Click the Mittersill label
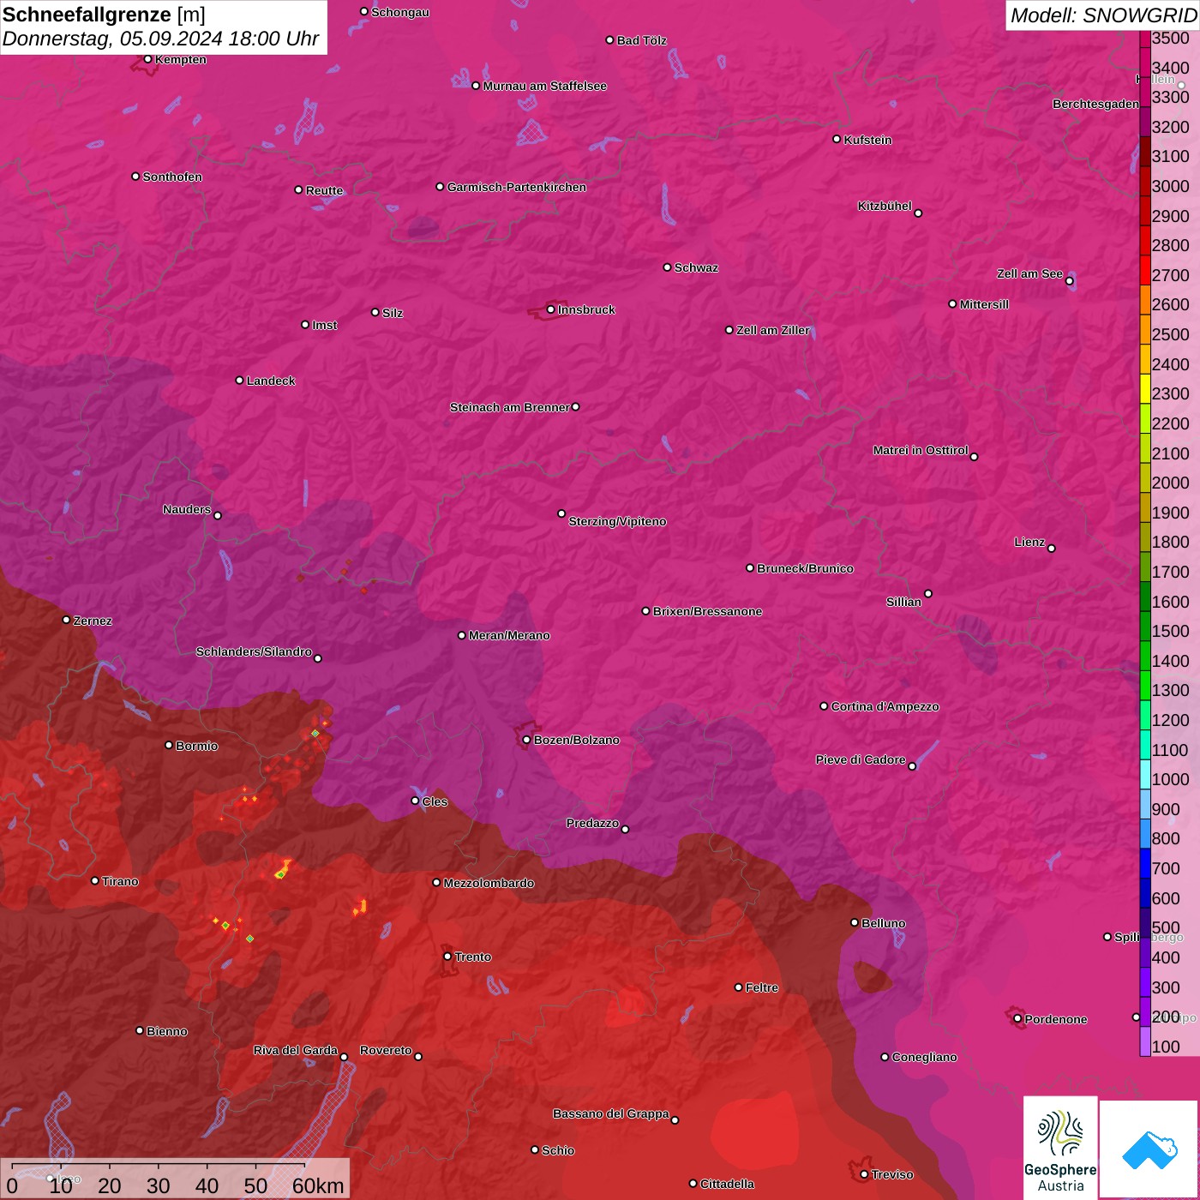Image resolution: width=1200 pixels, height=1200 pixels. (x=984, y=304)
